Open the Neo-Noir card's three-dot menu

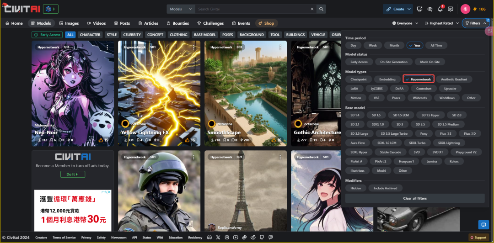point(107,47)
